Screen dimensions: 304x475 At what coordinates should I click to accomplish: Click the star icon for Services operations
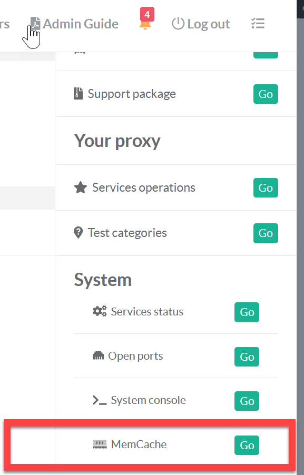[x=81, y=187]
